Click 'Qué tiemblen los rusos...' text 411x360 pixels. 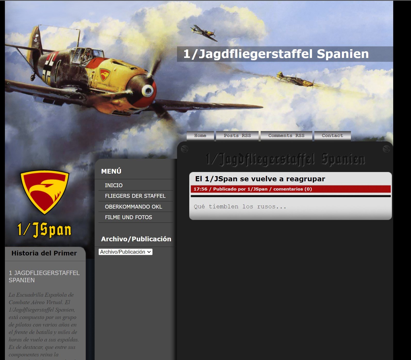coord(240,207)
